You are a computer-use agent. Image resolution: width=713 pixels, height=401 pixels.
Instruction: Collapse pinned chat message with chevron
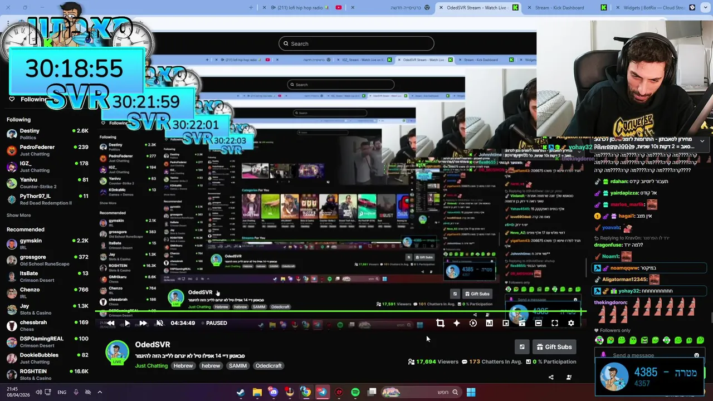pyautogui.click(x=702, y=141)
